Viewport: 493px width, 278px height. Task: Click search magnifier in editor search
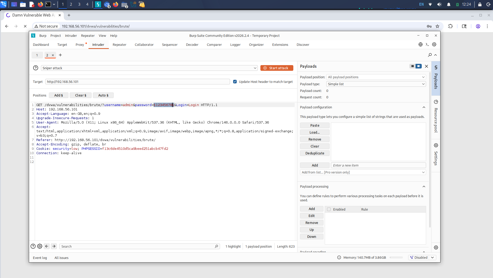tap(216, 246)
